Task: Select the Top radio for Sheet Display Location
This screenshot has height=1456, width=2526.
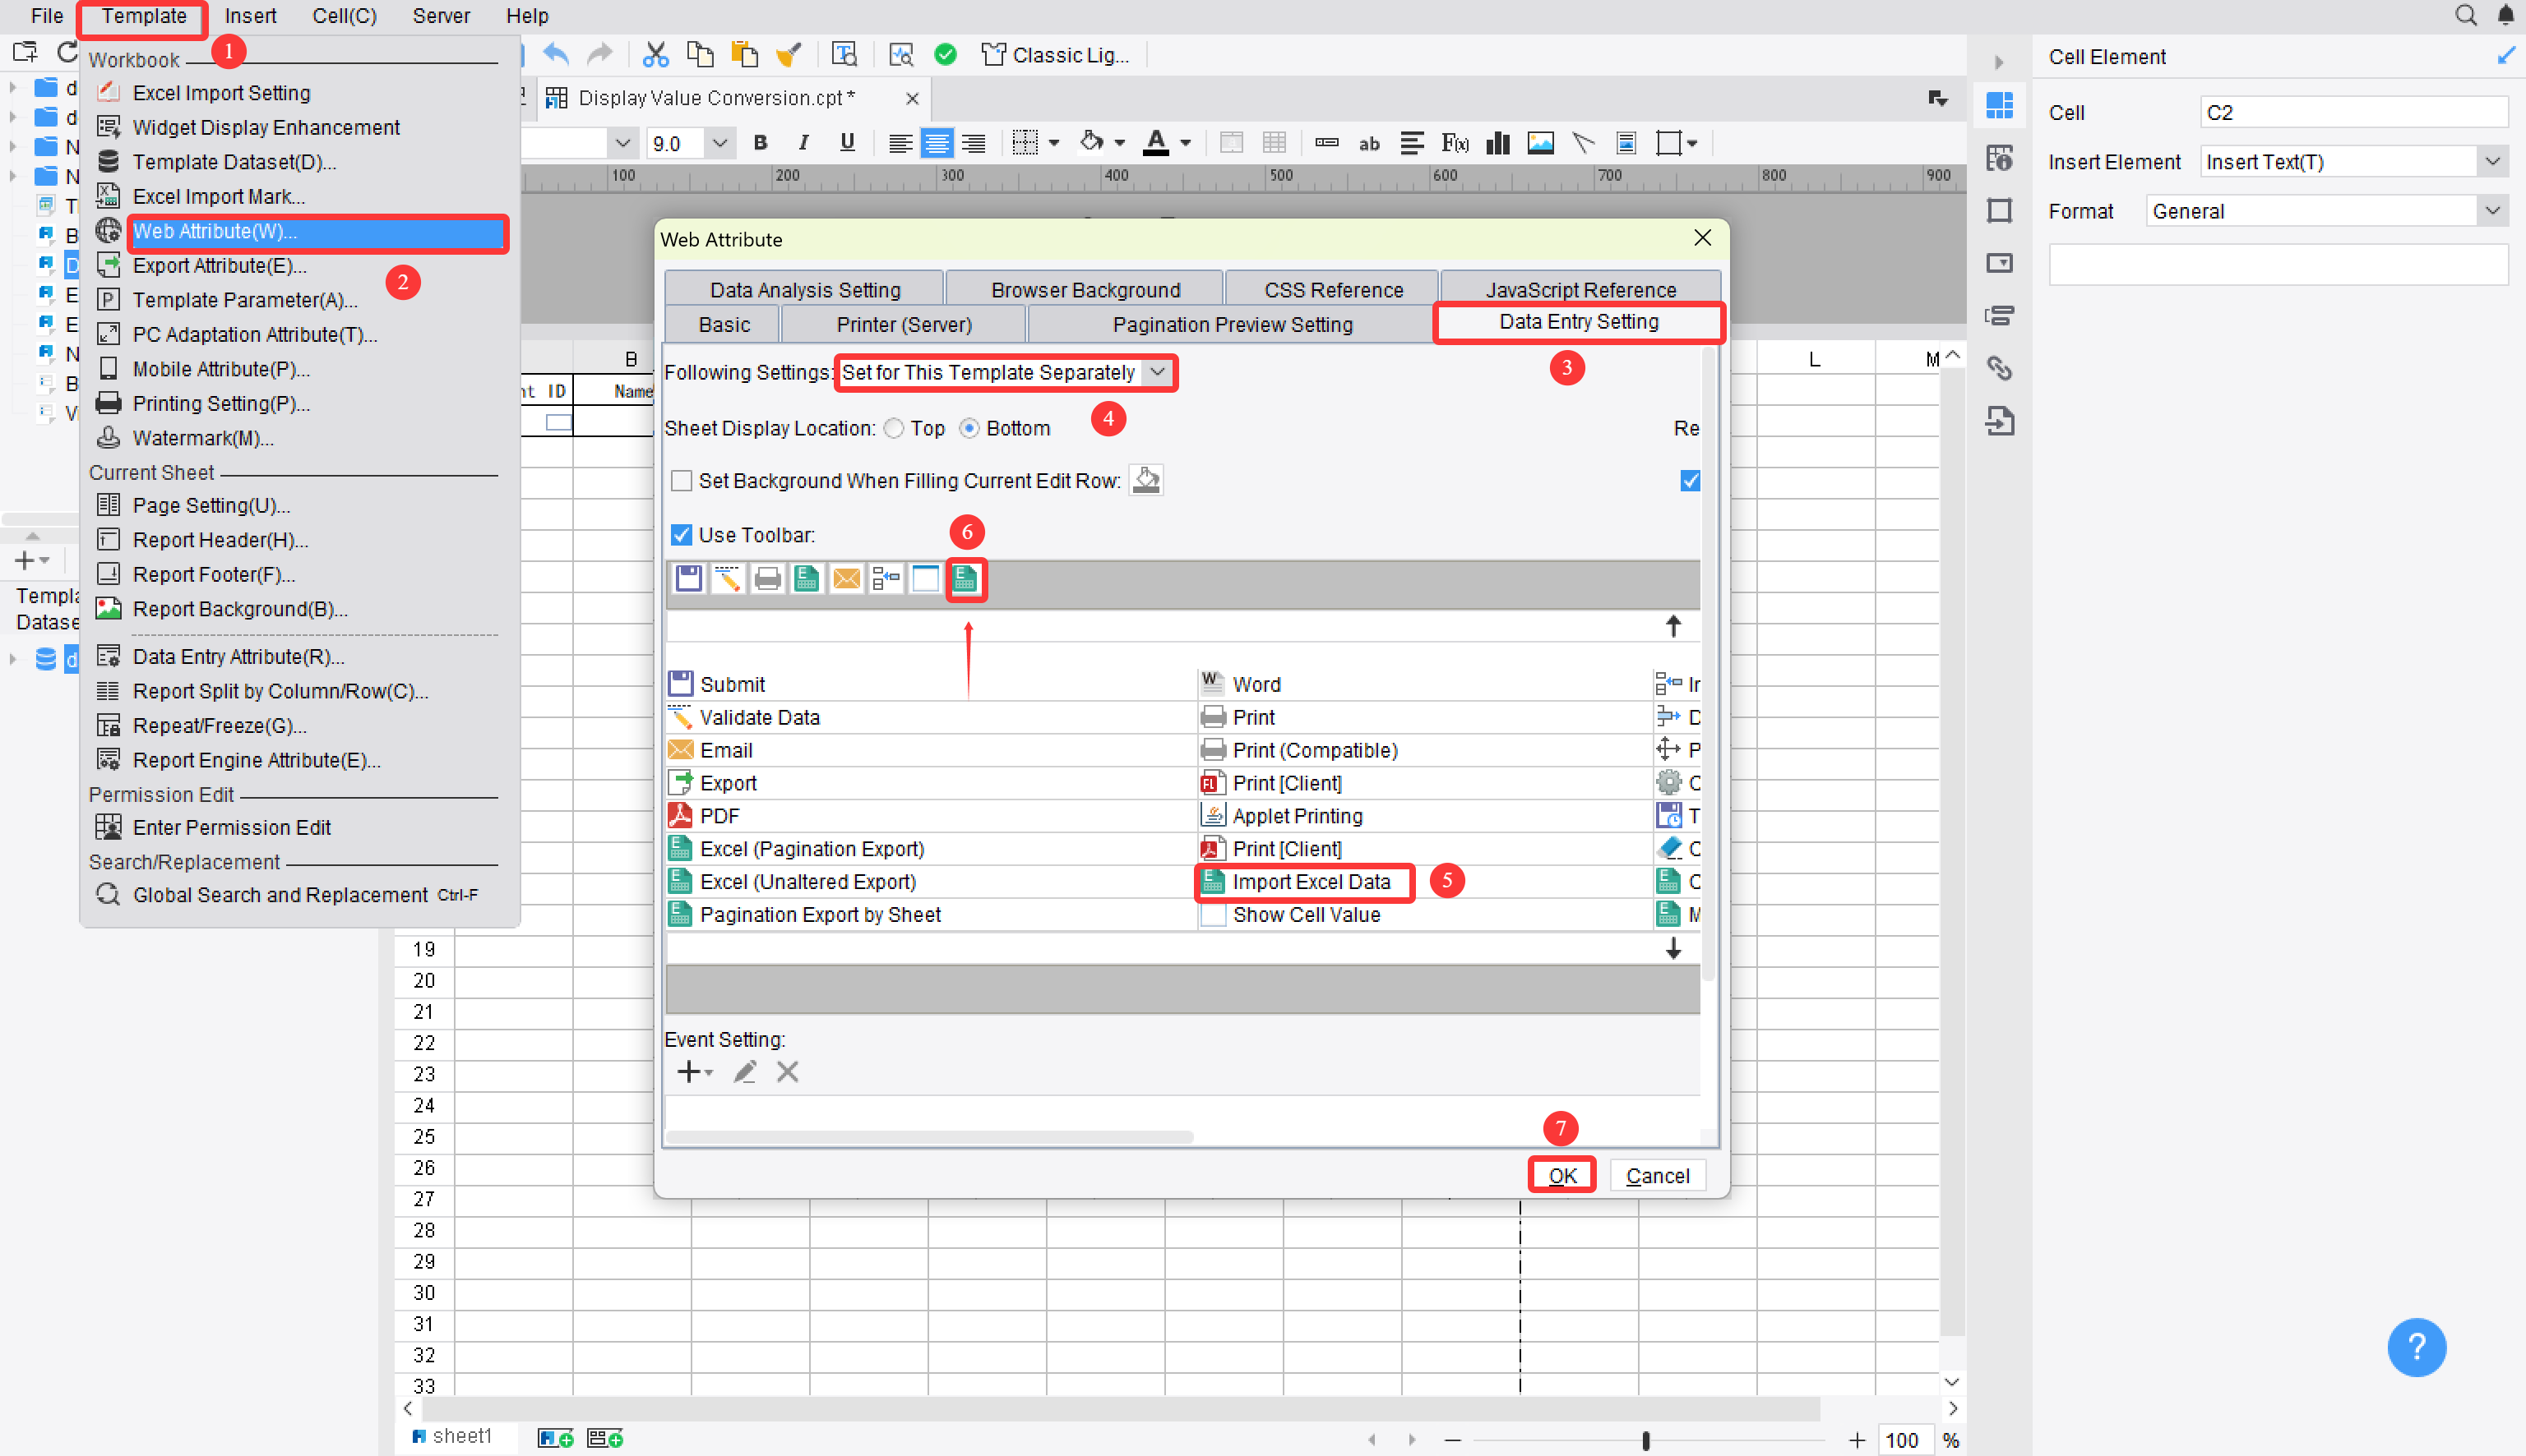Action: click(893, 429)
